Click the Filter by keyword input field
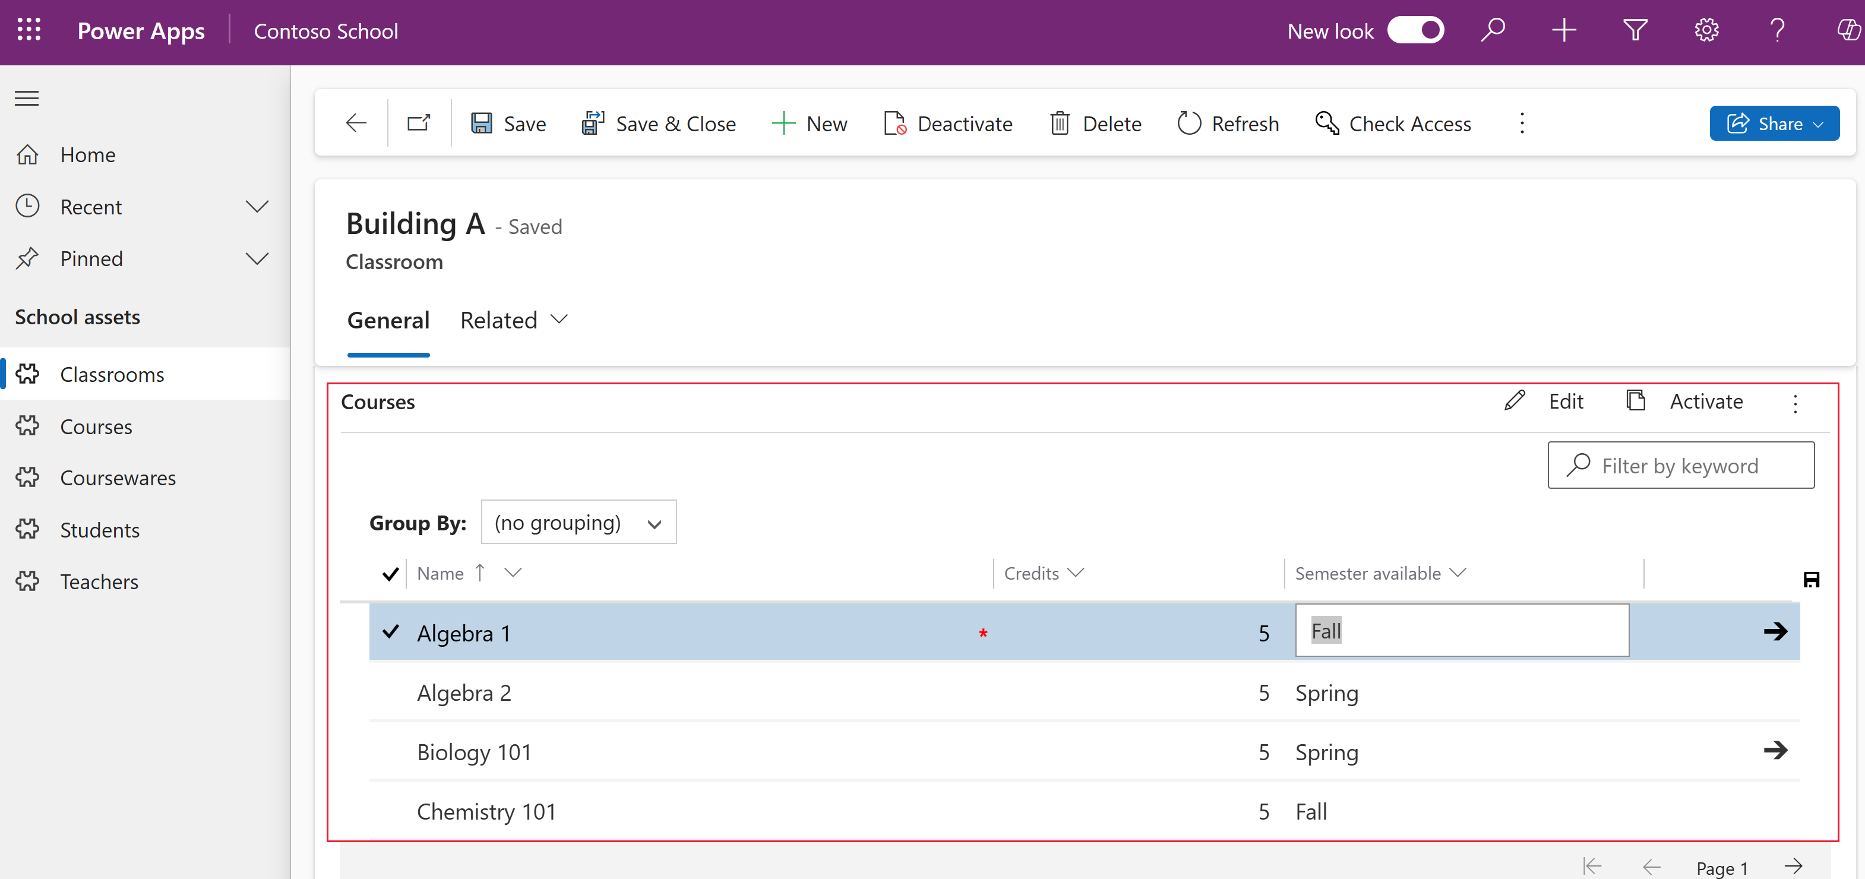This screenshot has width=1865, height=879. click(x=1681, y=465)
